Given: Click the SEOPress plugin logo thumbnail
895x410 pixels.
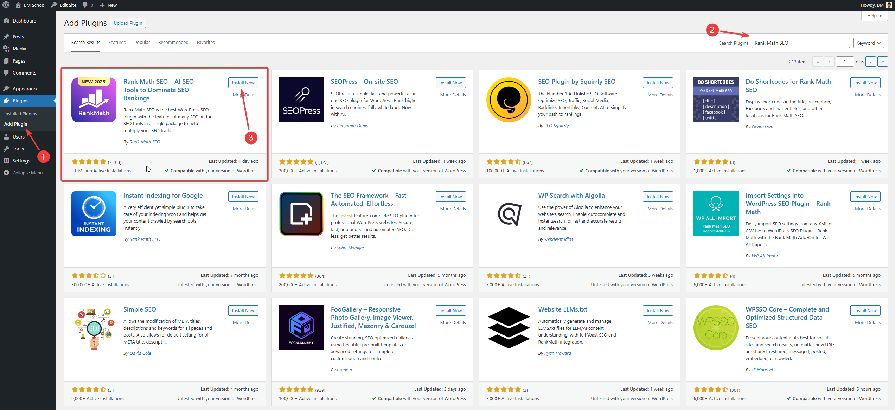Looking at the screenshot, I should (x=301, y=100).
